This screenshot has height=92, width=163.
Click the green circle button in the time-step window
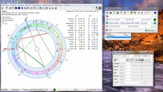click(x=115, y=60)
